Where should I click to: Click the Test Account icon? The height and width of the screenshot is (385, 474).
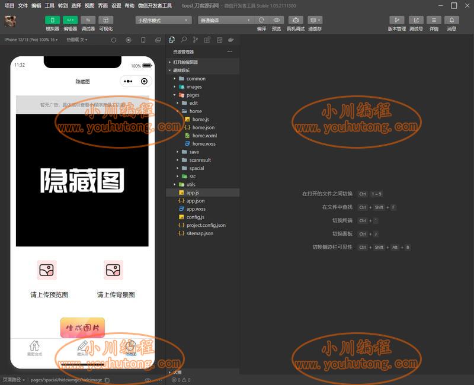point(417,20)
